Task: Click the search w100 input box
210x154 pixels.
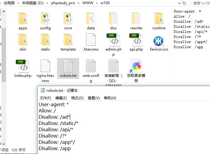Action: point(201,3)
